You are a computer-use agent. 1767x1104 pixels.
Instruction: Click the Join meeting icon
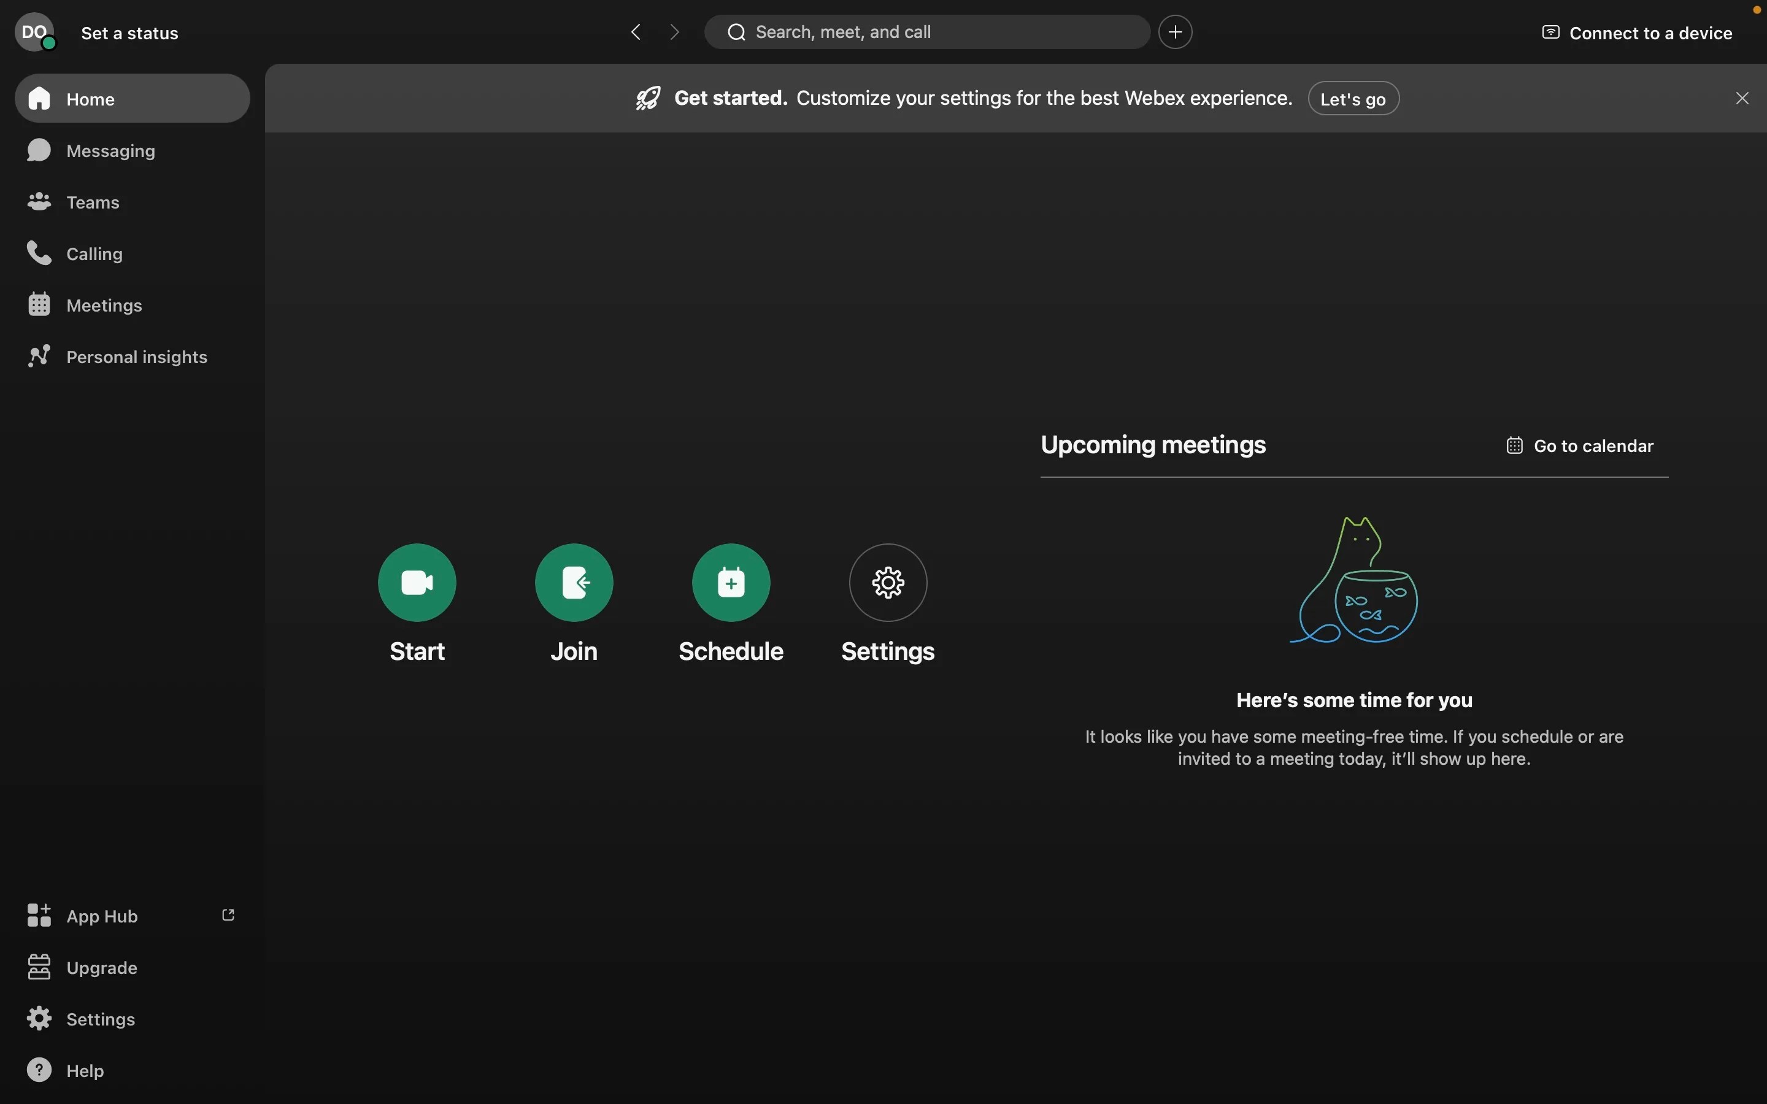point(574,582)
